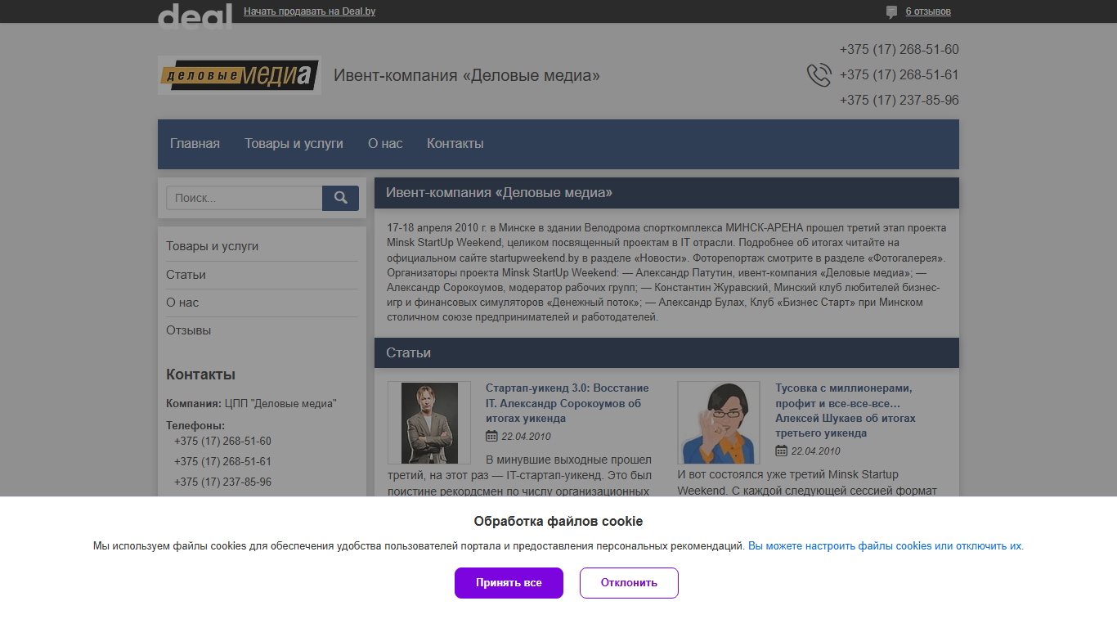Open article Тусовка с миллионерами, профит
Image resolution: width=1117 pixels, height=628 pixels.
tap(846, 410)
